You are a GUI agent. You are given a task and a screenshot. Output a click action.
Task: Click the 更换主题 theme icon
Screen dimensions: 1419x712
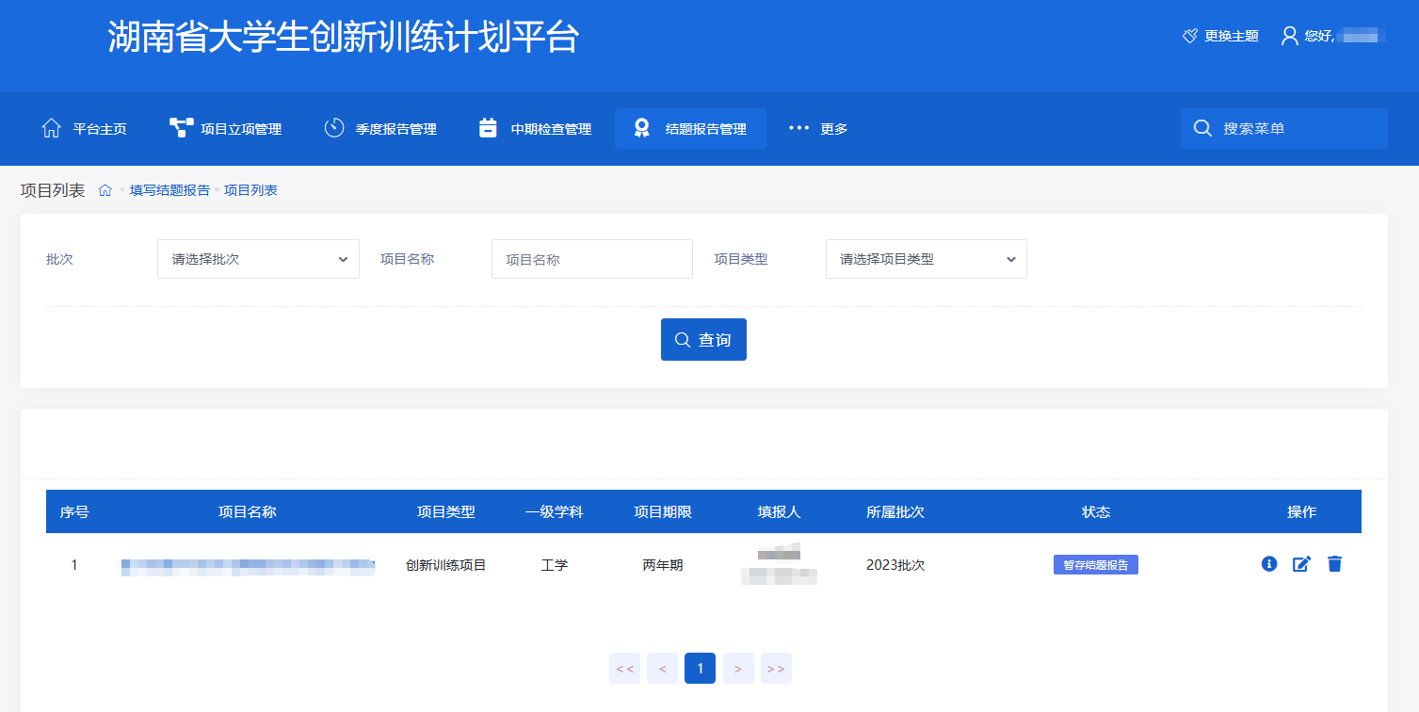1186,35
